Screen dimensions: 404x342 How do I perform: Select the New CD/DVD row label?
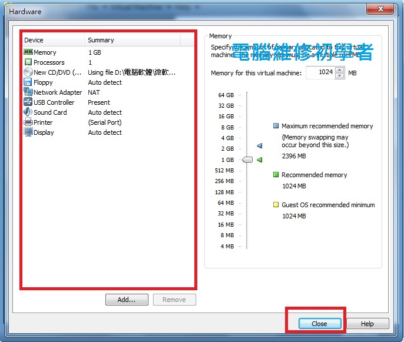[58, 72]
